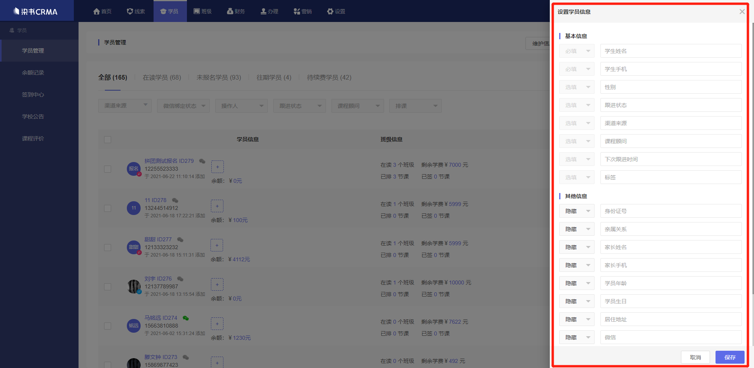This screenshot has width=754, height=368.
Task: Open the 跟进状态 filter dropdown
Action: (300, 106)
